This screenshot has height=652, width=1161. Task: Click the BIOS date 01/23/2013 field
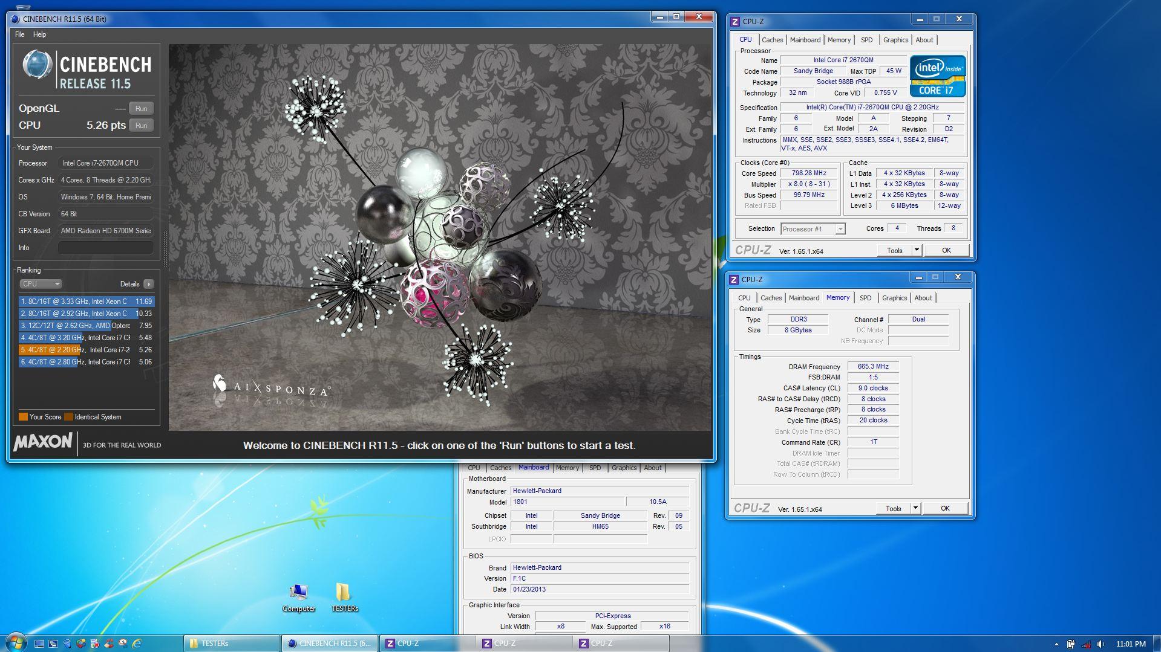click(x=600, y=590)
